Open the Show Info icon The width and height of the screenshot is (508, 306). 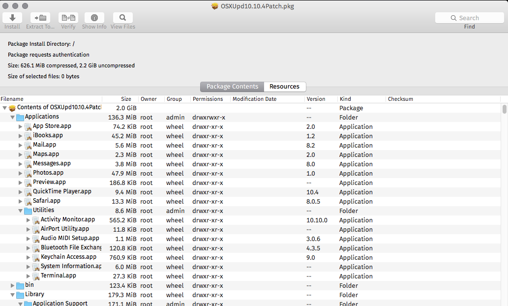pos(94,18)
